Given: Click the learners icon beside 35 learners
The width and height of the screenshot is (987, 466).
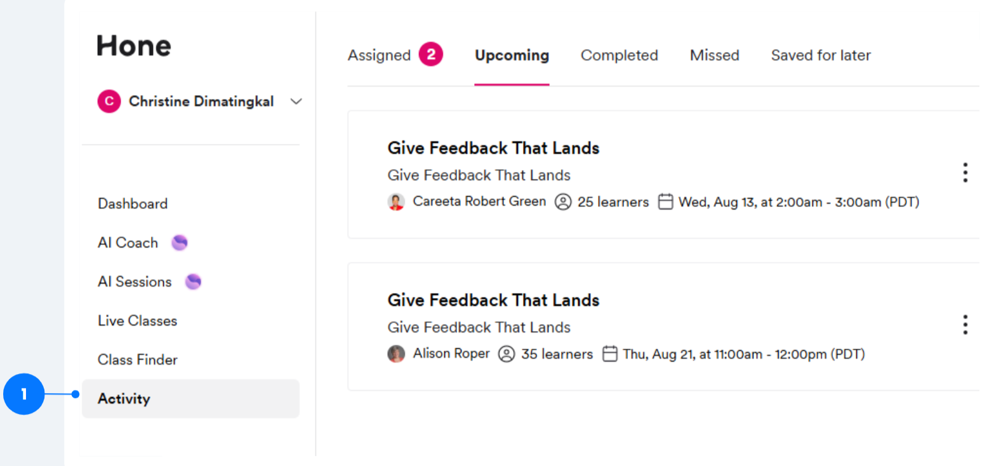Looking at the screenshot, I should (506, 354).
